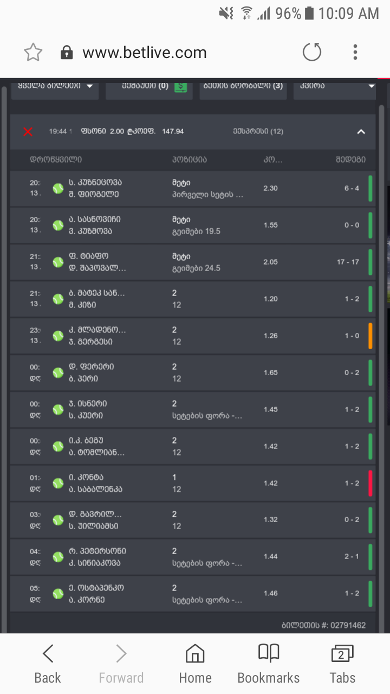This screenshot has width=390, height=694.
Task: Click the www.betlive.com address field
Action: (145, 53)
